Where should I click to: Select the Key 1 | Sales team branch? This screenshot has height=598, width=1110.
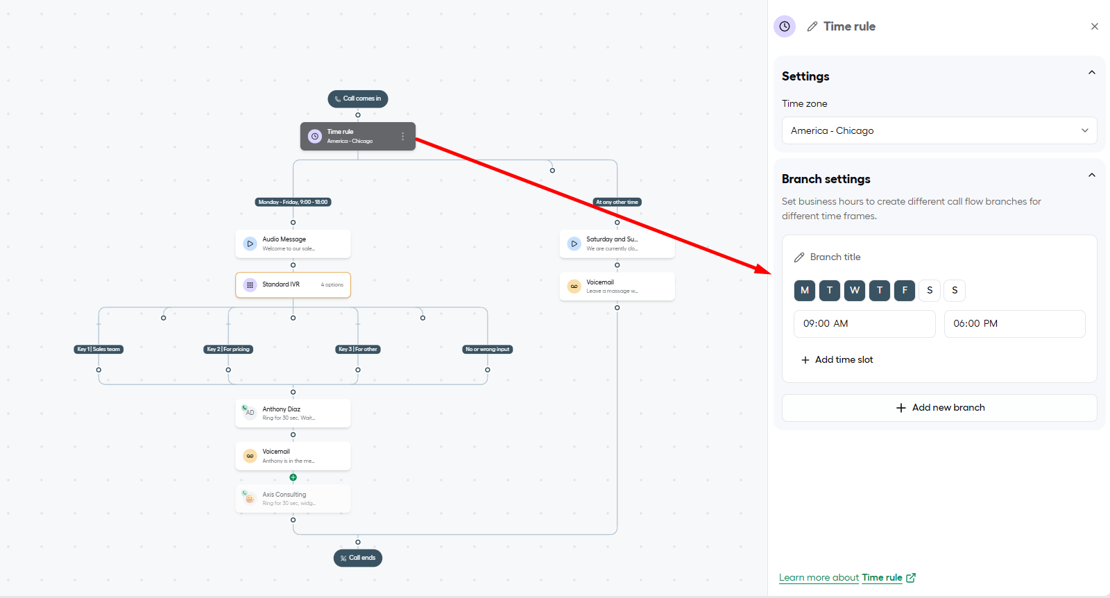pos(99,350)
